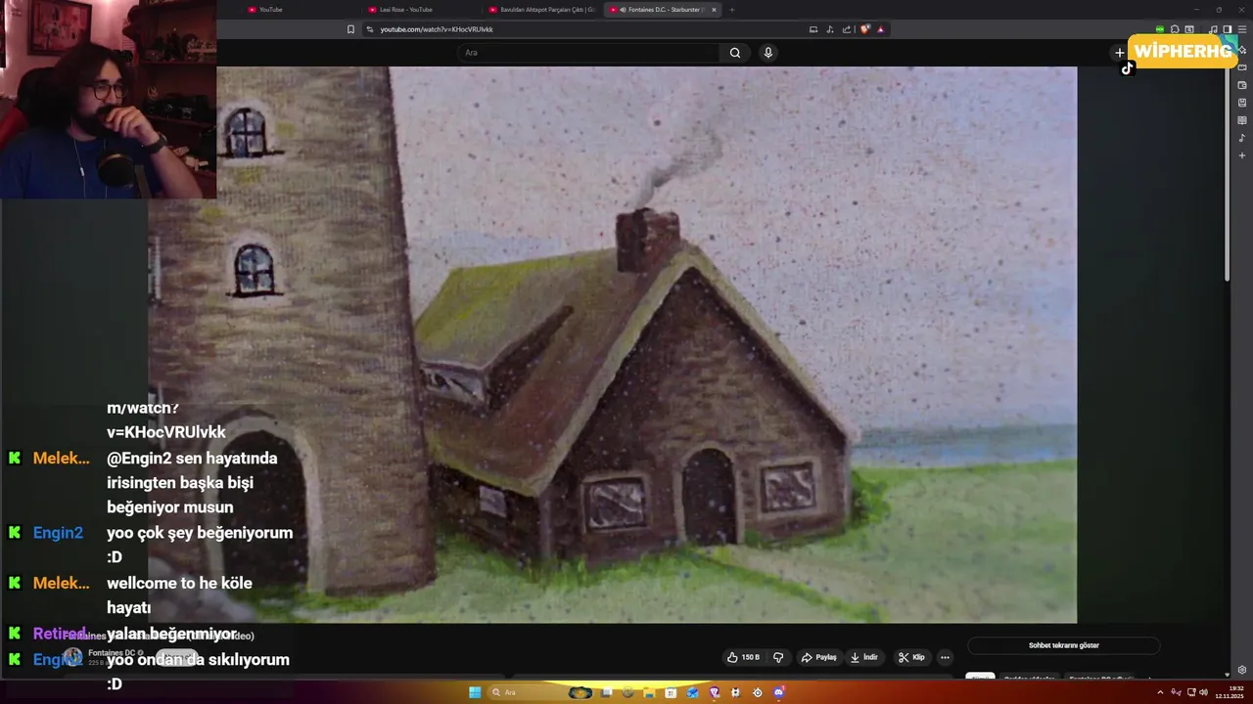Open the Brave browser taskbar icon
Image resolution: width=1253 pixels, height=704 pixels.
pos(714,692)
